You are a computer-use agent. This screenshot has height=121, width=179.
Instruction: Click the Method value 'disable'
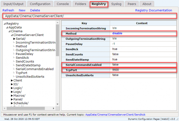(x=117, y=33)
